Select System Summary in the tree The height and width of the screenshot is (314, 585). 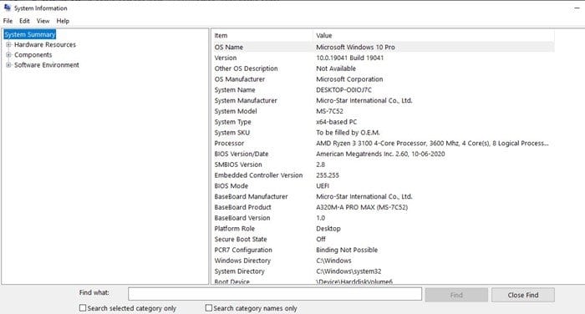click(x=30, y=34)
